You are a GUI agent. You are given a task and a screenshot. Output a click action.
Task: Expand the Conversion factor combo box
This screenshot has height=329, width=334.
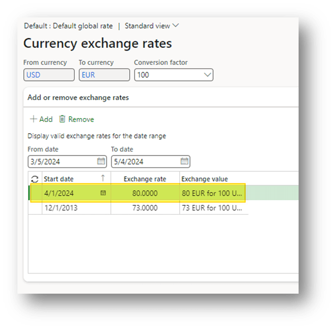pyautogui.click(x=207, y=75)
